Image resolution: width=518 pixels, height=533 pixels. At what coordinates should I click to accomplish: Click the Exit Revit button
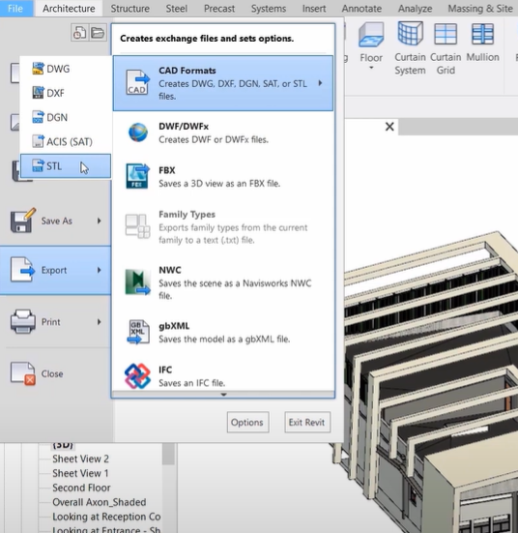307,422
